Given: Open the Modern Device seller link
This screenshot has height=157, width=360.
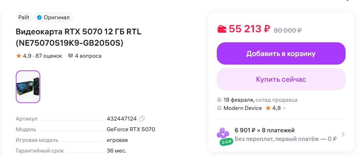Looking at the screenshot, I should [243, 108].
